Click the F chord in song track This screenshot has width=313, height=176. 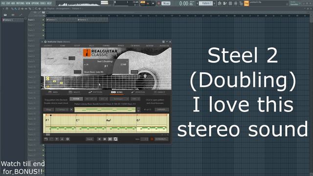(x=47, y=120)
